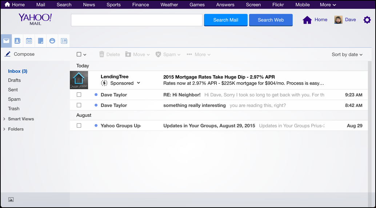
Task: Click unread dot on Yahoo Groups message
Action: 96,125
